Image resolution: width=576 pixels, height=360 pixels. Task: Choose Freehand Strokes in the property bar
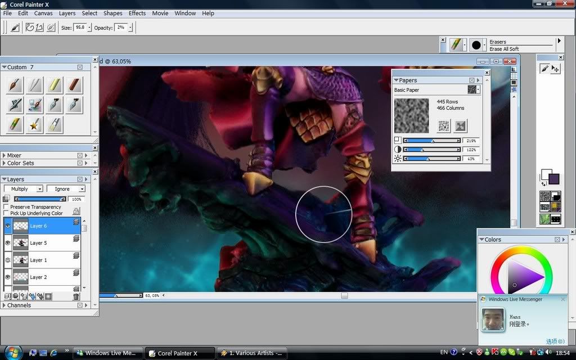click(30, 27)
